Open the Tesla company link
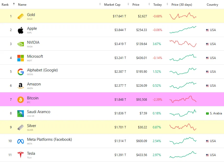Image resolution: width=224 pixels, height=162 pixels. [x=31, y=153]
